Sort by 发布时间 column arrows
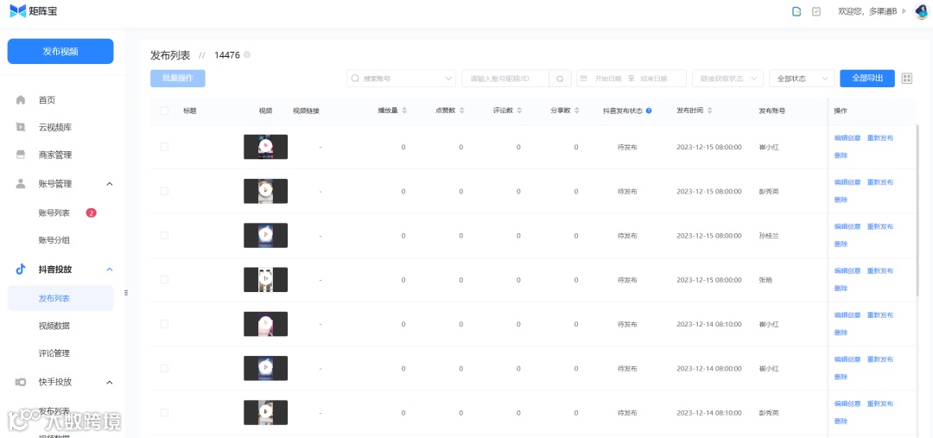This screenshot has width=933, height=438. (710, 111)
